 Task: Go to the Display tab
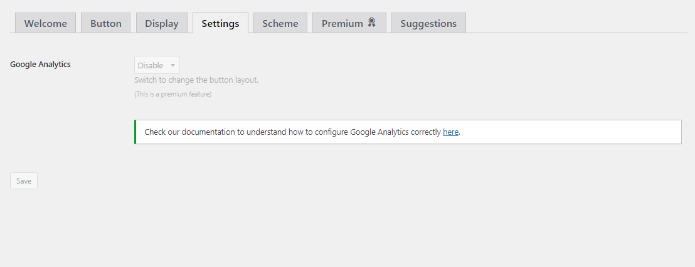pos(162,23)
